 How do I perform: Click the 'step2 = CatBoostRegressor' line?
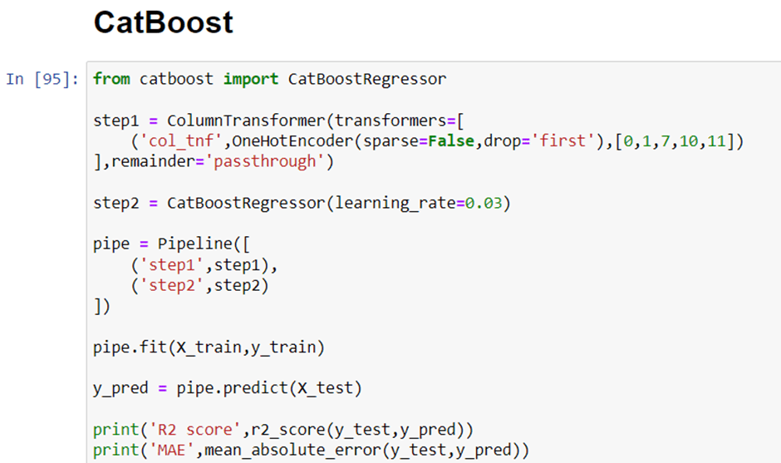(302, 203)
